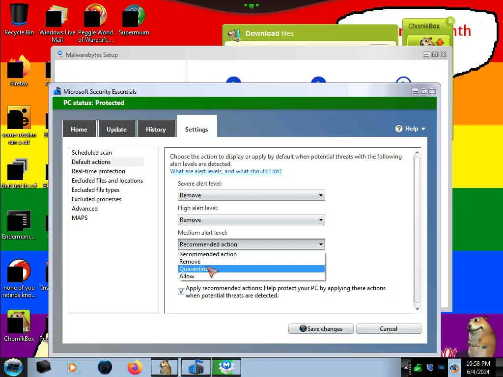Click the Malwarebytes Setup title bar icon
The image size is (503, 377).
[60, 54]
